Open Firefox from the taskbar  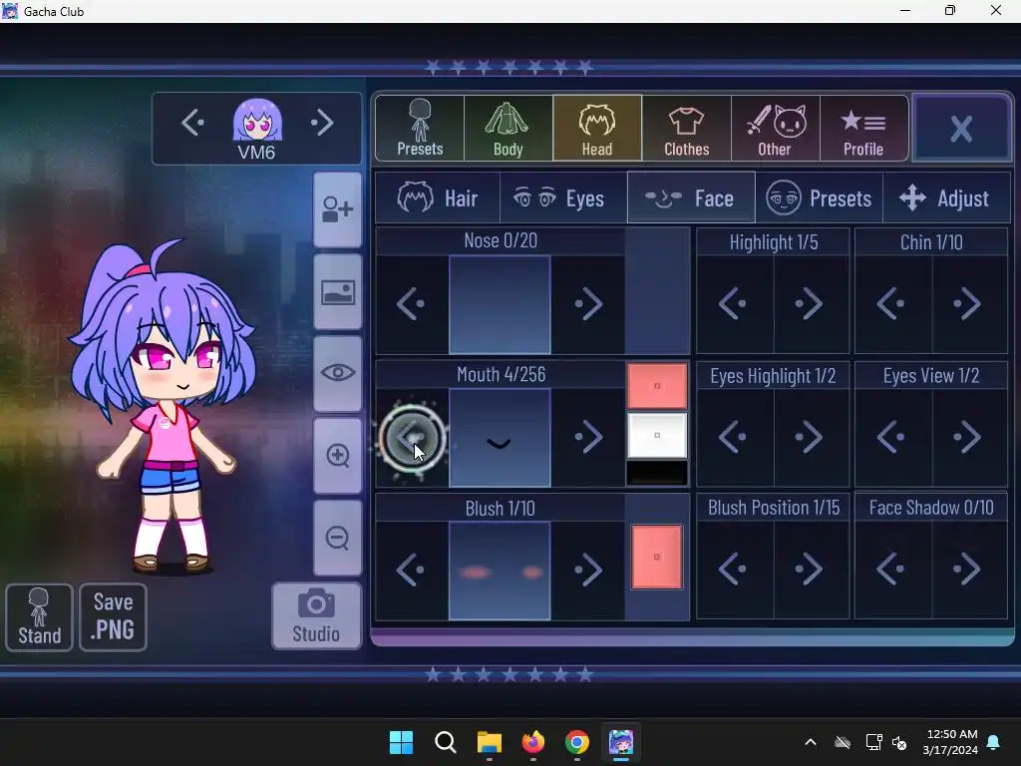click(x=533, y=742)
